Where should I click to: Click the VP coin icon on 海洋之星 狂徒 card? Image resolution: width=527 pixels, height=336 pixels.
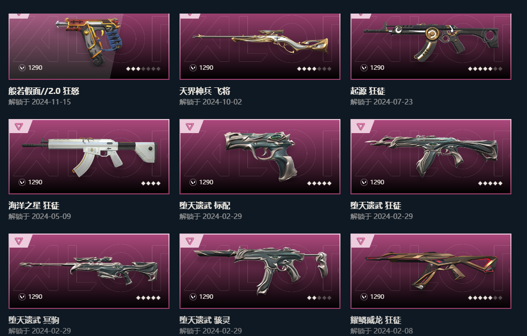point(22,182)
